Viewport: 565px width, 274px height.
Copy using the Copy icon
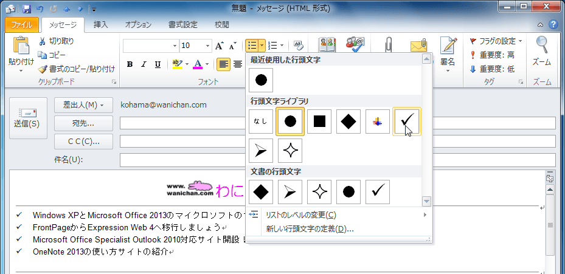click(x=43, y=55)
